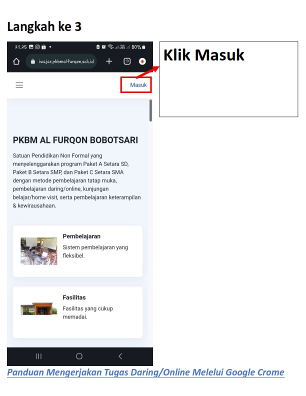
Task: Click the Pembelajaran card thumbnail image
Action: click(39, 251)
